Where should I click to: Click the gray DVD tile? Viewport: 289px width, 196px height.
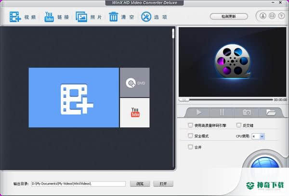click(x=135, y=82)
